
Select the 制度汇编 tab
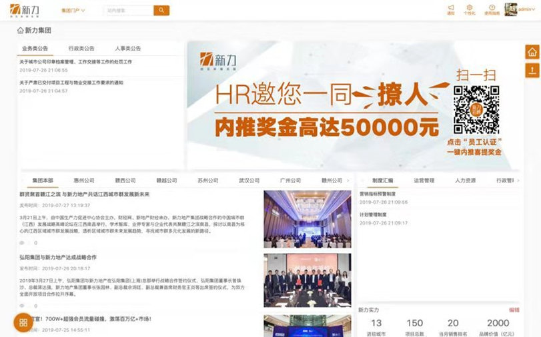click(383, 180)
